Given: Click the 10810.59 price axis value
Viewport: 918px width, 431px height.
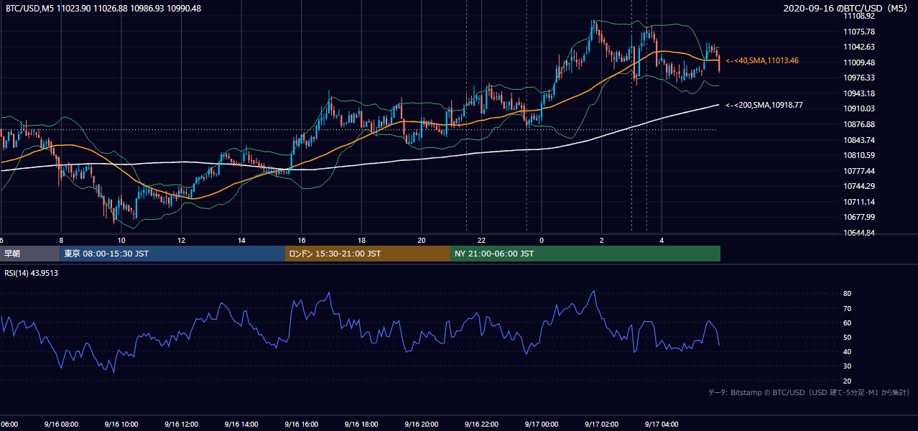Looking at the screenshot, I should point(859,155).
